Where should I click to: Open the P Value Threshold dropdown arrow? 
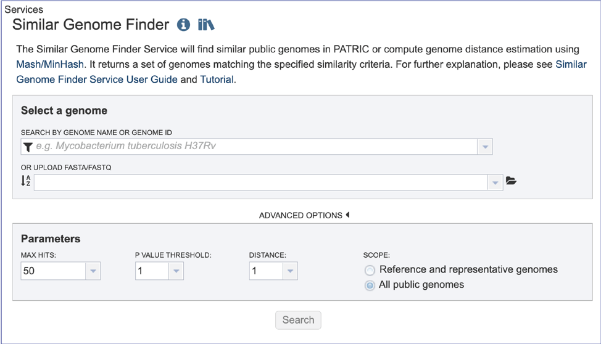click(176, 271)
